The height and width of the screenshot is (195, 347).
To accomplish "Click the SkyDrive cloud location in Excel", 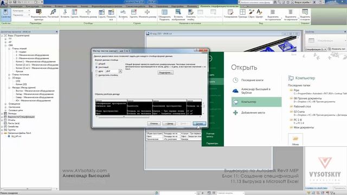I will (235, 91).
